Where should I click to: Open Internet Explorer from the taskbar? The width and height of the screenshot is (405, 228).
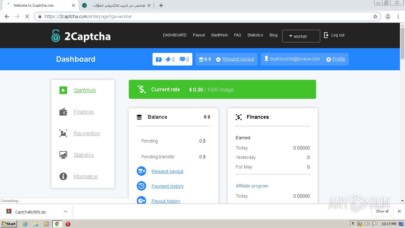point(25,224)
